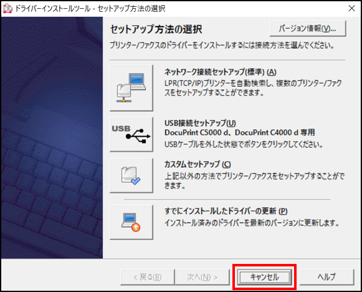This screenshot has width=362, height=292.
Task: Click the USB connection setup icon button
Action: 131,134
